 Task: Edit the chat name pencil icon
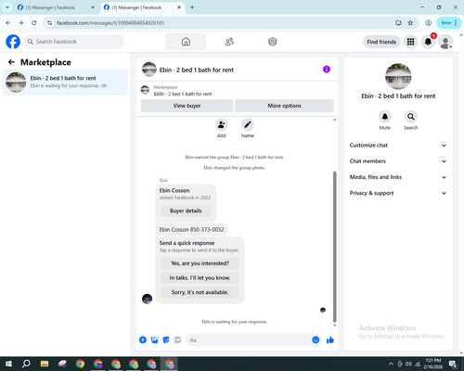pyautogui.click(x=248, y=124)
